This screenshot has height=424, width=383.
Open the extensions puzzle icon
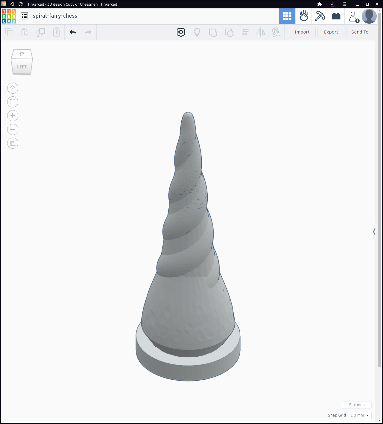coord(319,4)
